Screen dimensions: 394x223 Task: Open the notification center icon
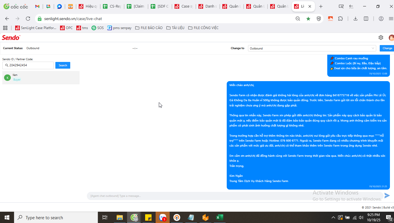tap(389, 217)
